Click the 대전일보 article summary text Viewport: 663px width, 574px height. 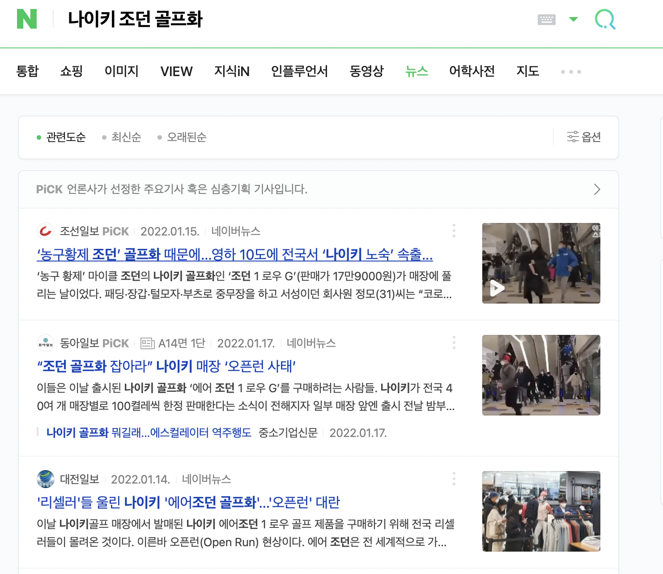coord(246,533)
